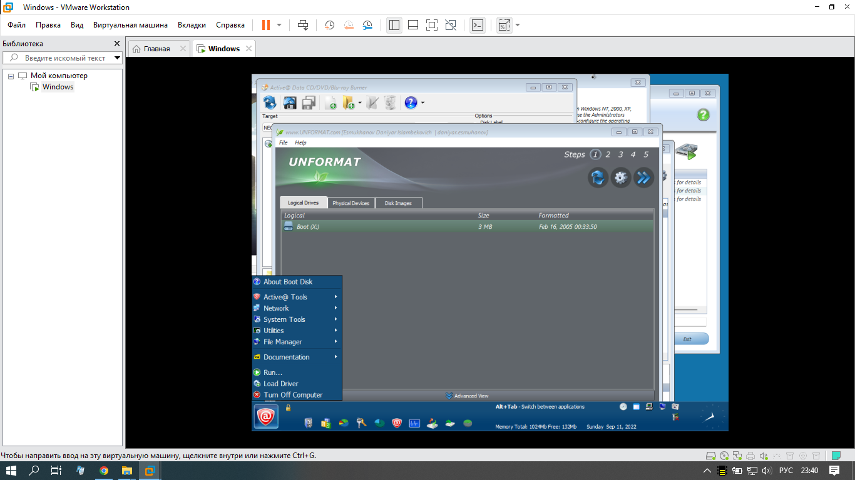The height and width of the screenshot is (480, 855).
Task: Open About Boot Disk from the start menu
Action: click(x=297, y=282)
